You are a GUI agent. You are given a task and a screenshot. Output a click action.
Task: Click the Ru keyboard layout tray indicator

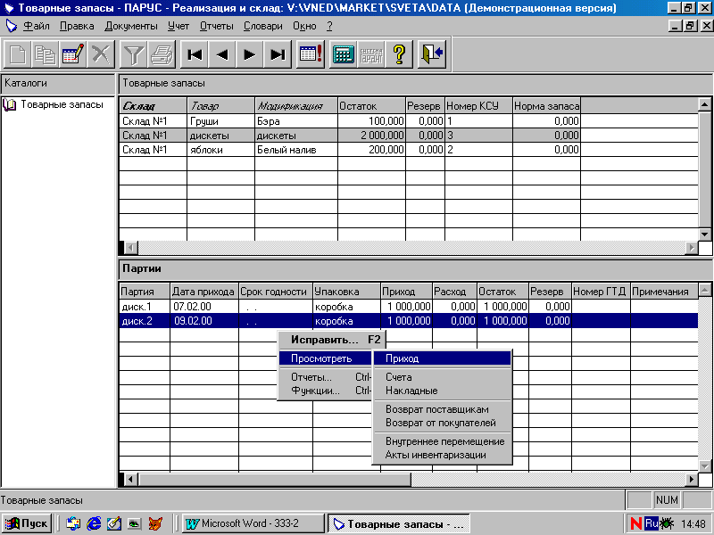(652, 523)
